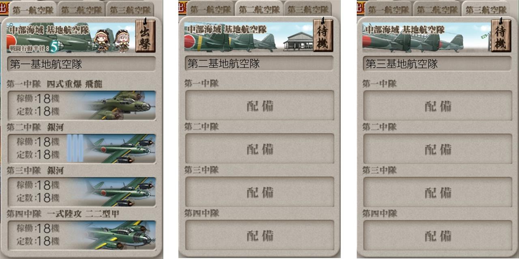Screen dimensions: 519x259
Task: Toggle the 待機 sign on second air base
Action: pos(323,35)
